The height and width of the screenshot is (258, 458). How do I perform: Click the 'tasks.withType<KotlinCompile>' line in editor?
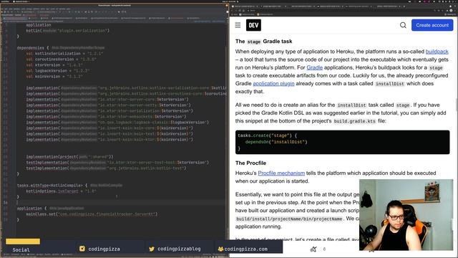[x=69, y=186]
